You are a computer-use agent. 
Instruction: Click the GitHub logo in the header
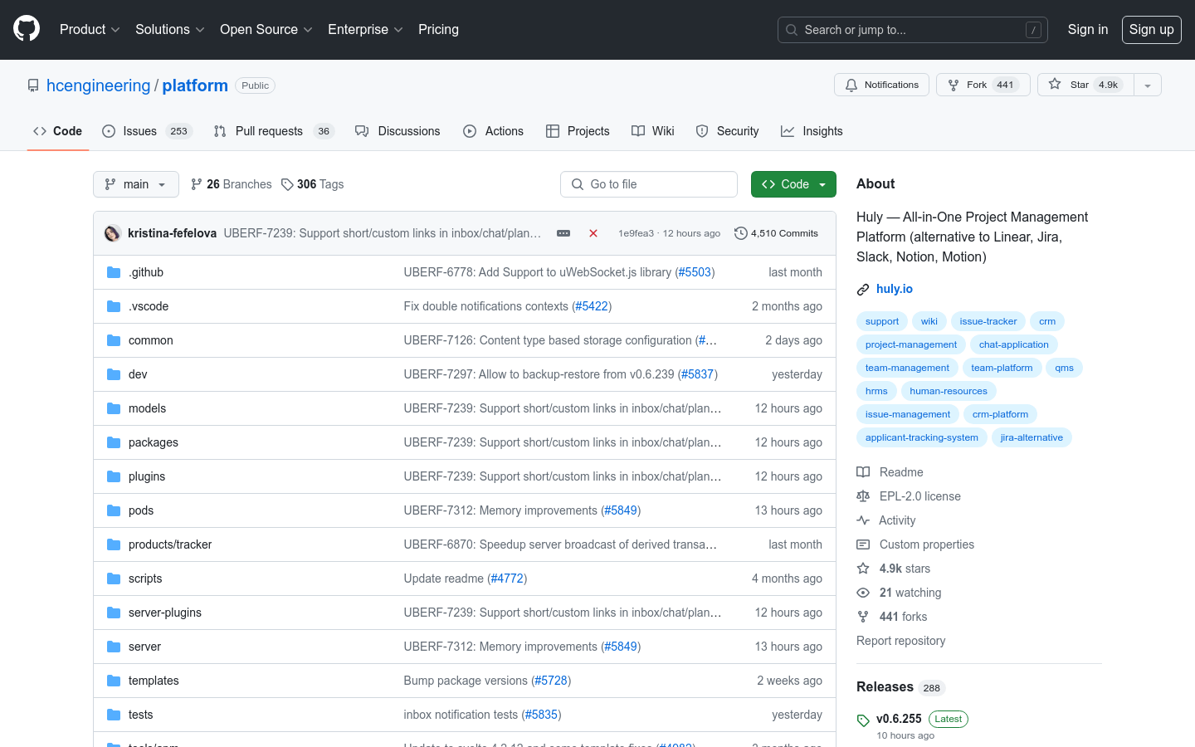[x=26, y=29]
